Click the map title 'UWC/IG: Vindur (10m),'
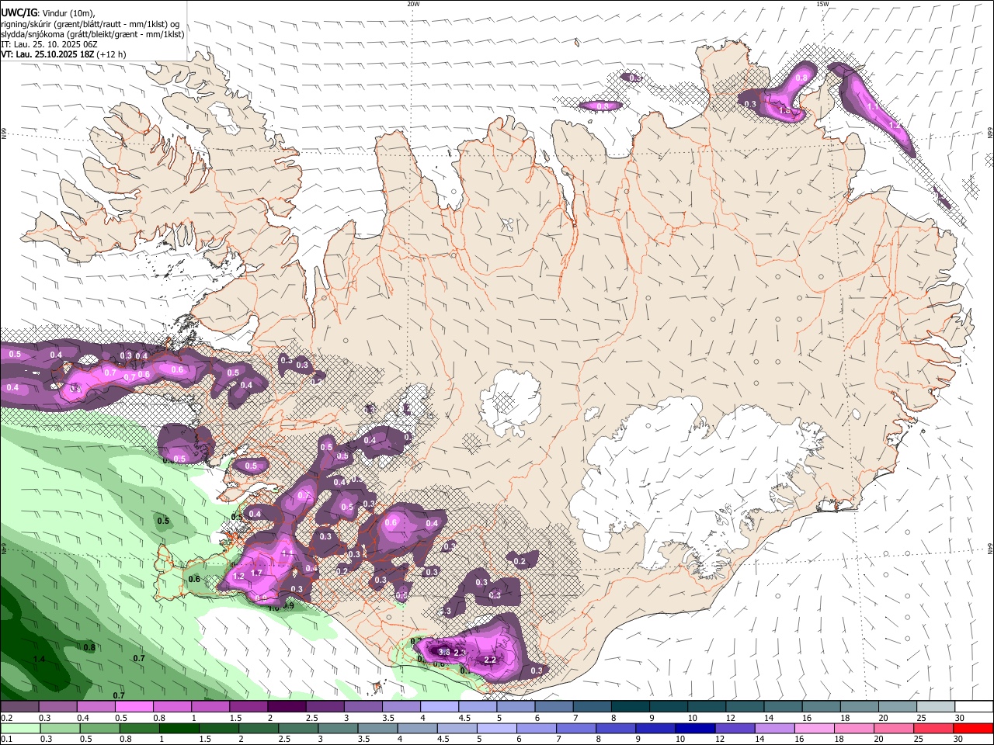The width and height of the screenshot is (994, 745). (47, 13)
